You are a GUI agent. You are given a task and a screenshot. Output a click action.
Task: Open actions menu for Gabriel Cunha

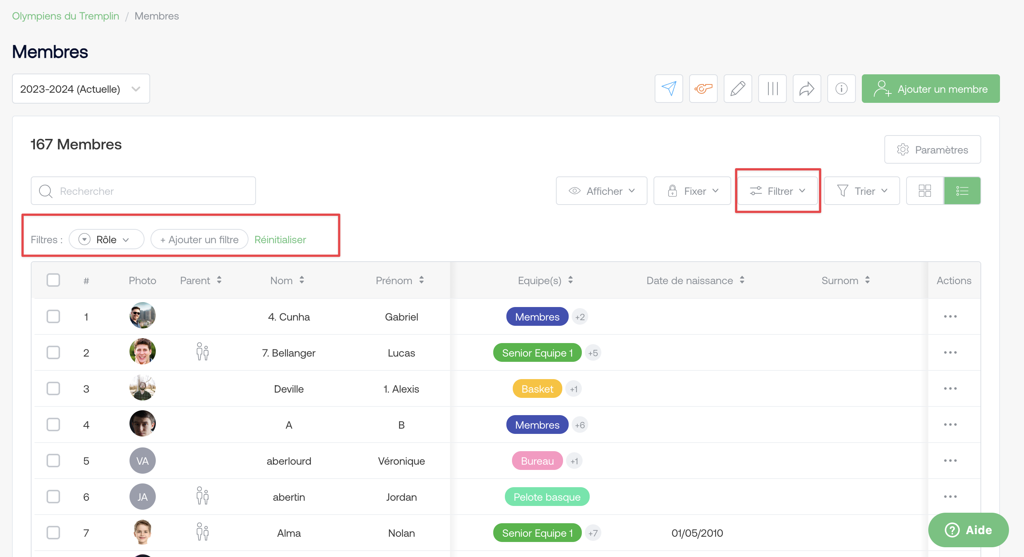(x=950, y=316)
